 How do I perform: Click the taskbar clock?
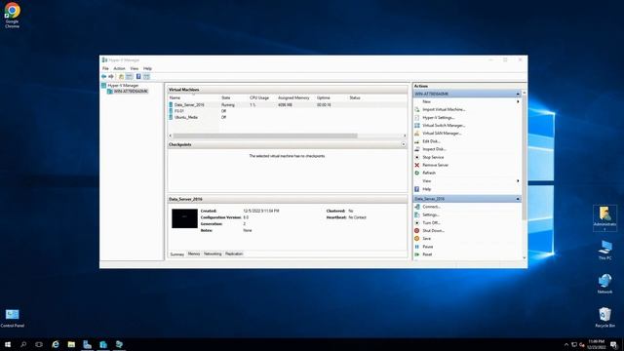pos(596,344)
